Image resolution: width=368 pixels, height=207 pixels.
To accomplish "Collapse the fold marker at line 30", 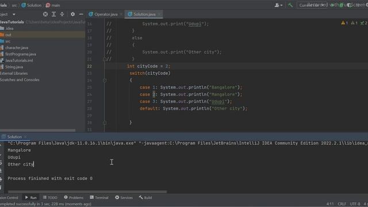I will 105,122.
